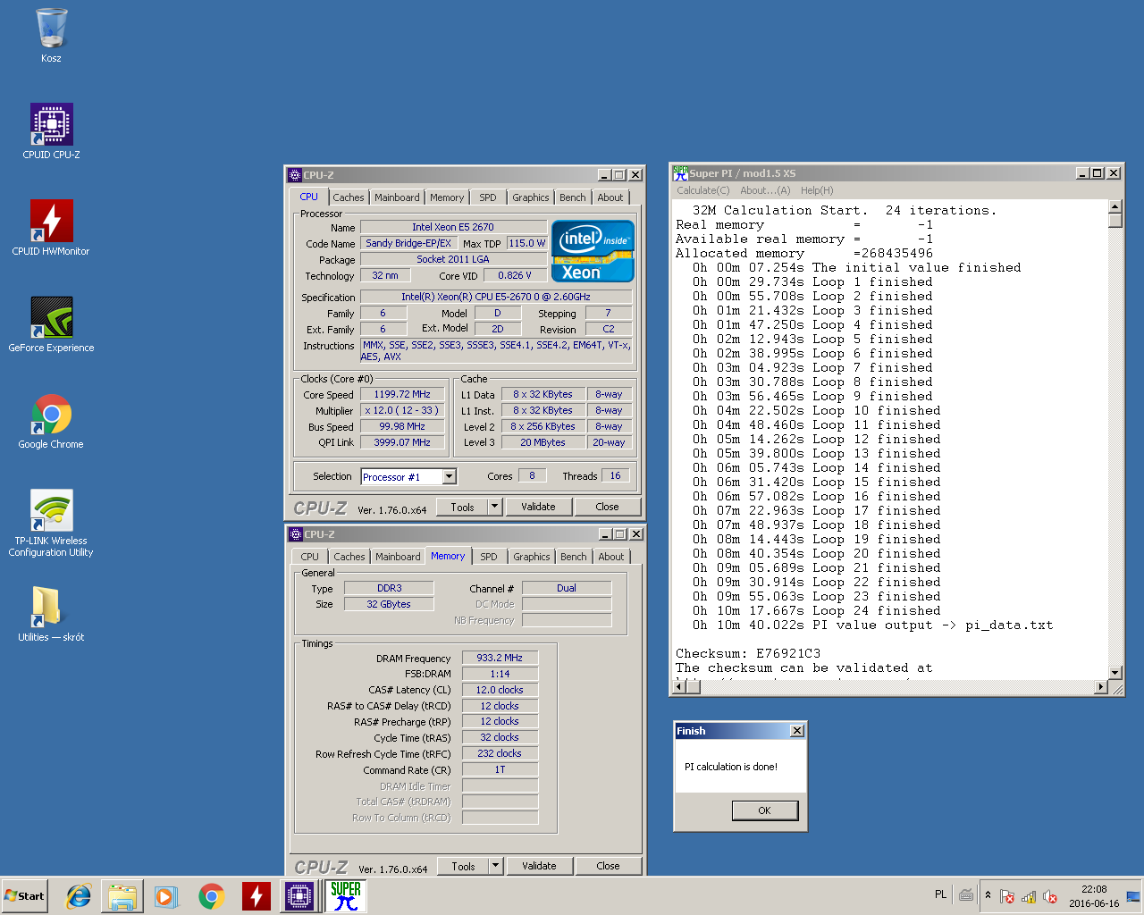Click the show desktop icon next to the clock
1144x915 pixels.
tap(1133, 896)
